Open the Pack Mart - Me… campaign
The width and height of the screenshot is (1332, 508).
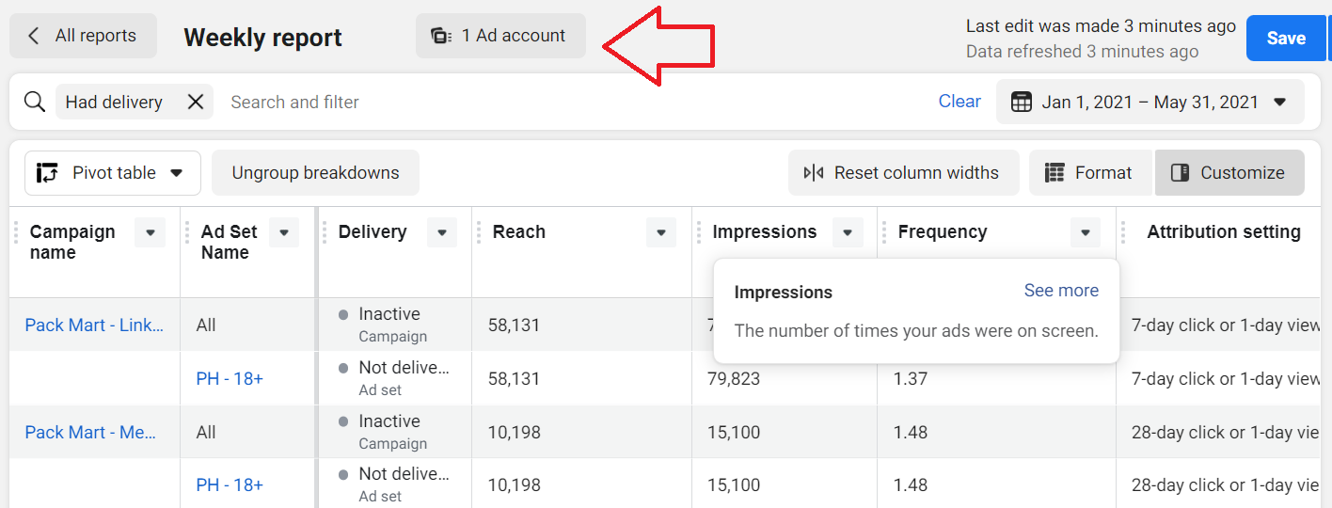90,433
